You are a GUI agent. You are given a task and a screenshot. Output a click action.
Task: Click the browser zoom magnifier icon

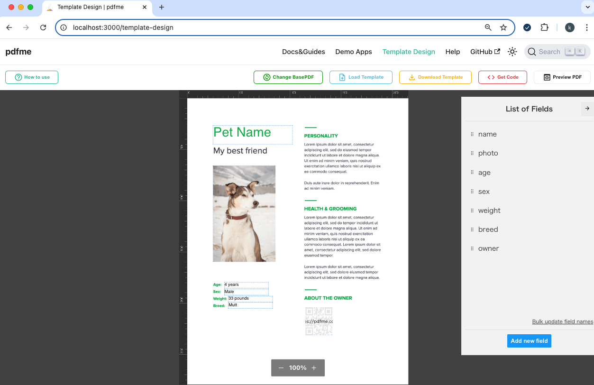pyautogui.click(x=488, y=27)
